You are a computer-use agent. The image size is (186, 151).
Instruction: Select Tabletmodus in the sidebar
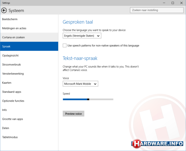(x=10, y=137)
